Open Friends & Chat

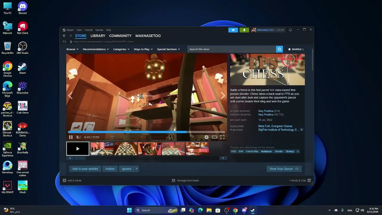coord(300,180)
